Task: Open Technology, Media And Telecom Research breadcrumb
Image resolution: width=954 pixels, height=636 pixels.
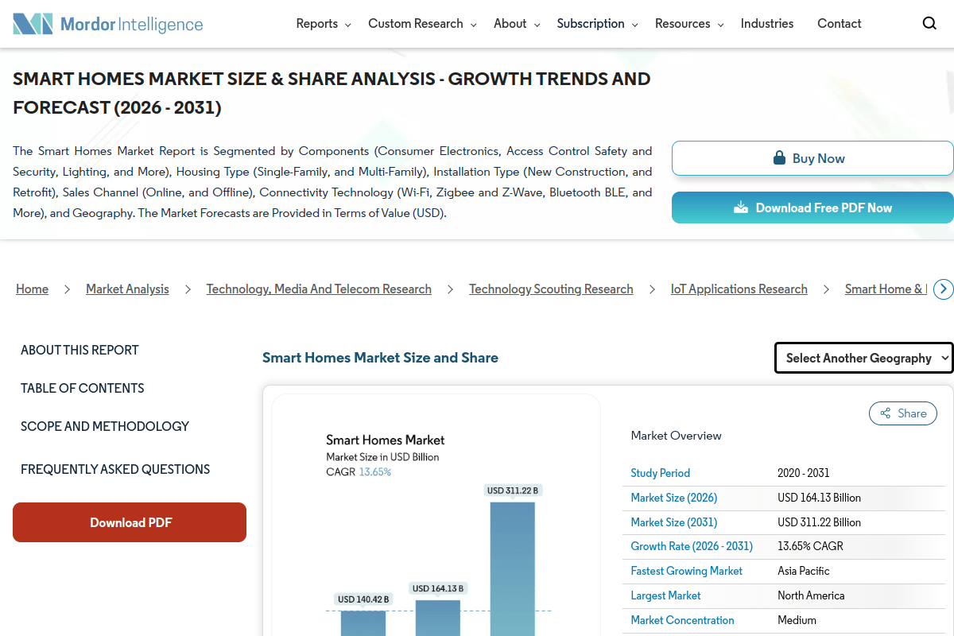Action: [319, 289]
